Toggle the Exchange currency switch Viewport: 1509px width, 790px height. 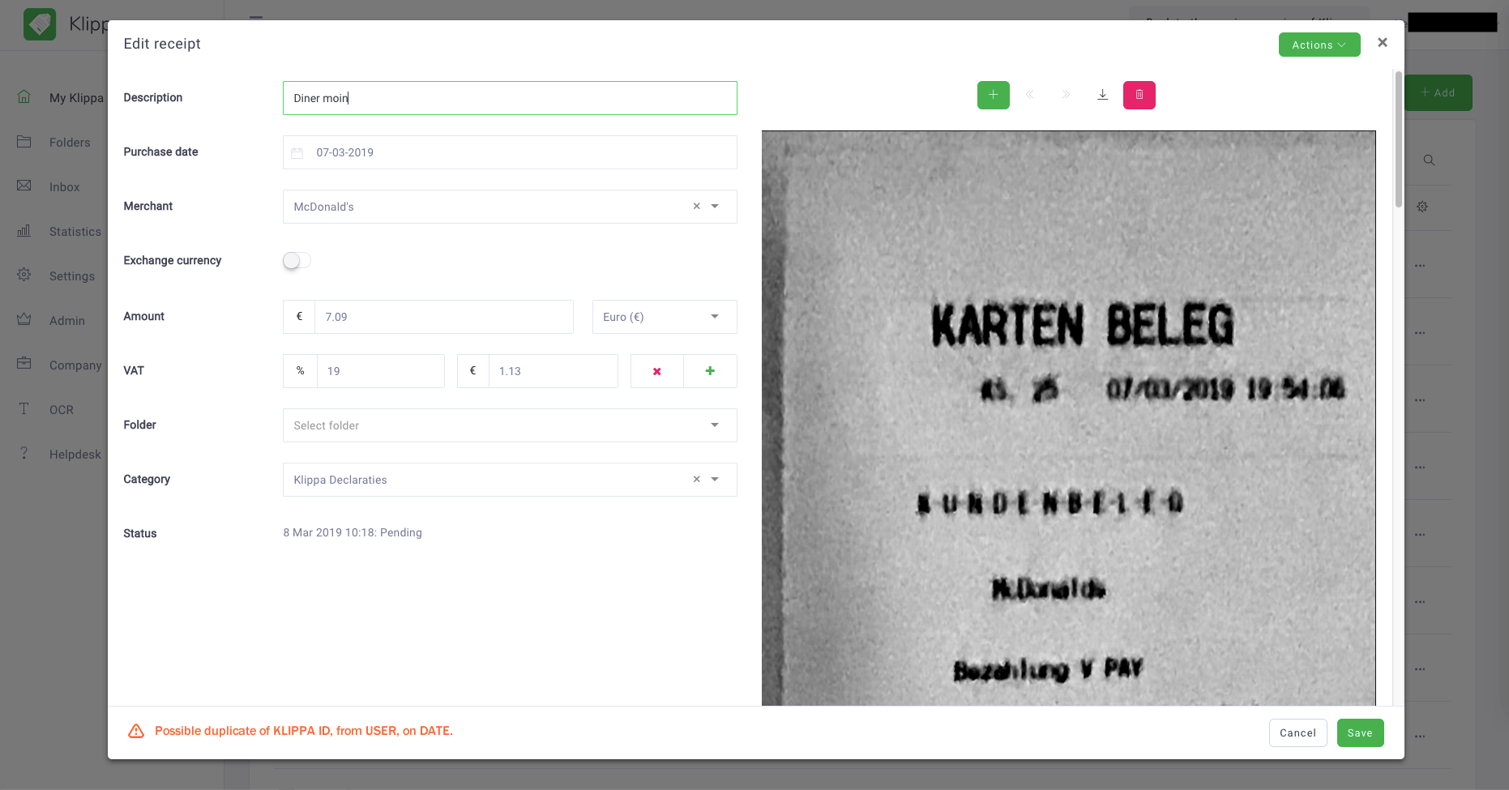click(x=297, y=261)
